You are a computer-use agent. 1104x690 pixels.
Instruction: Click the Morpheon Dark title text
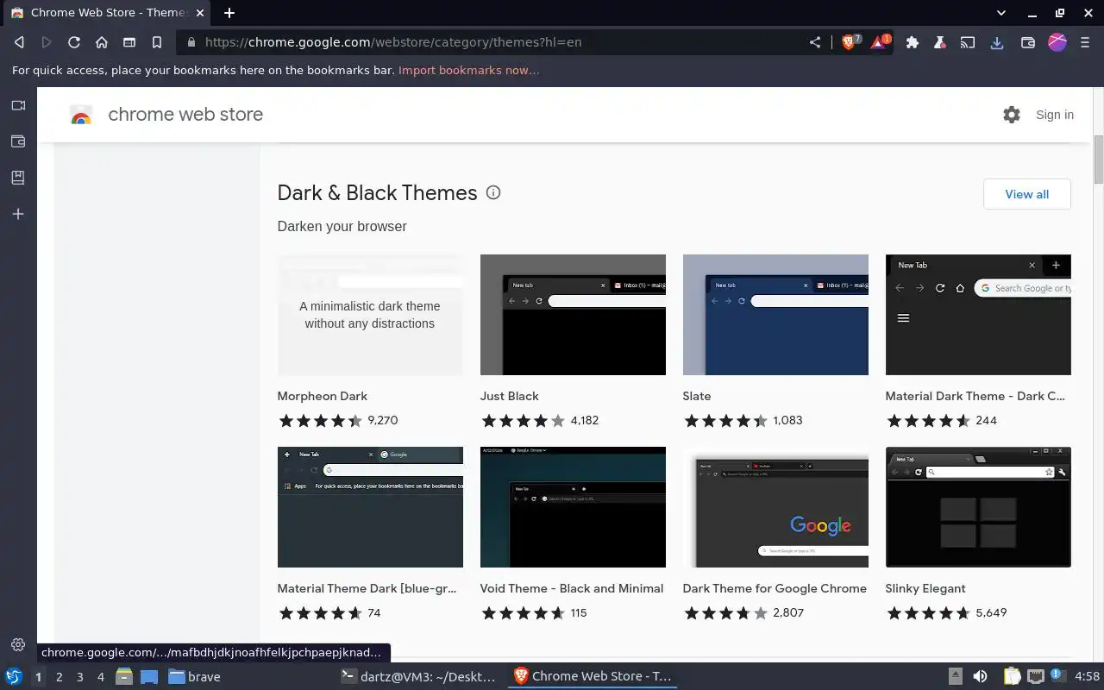(323, 396)
